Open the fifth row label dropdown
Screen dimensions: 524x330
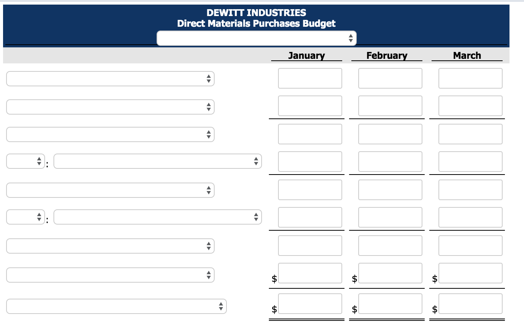(x=110, y=190)
